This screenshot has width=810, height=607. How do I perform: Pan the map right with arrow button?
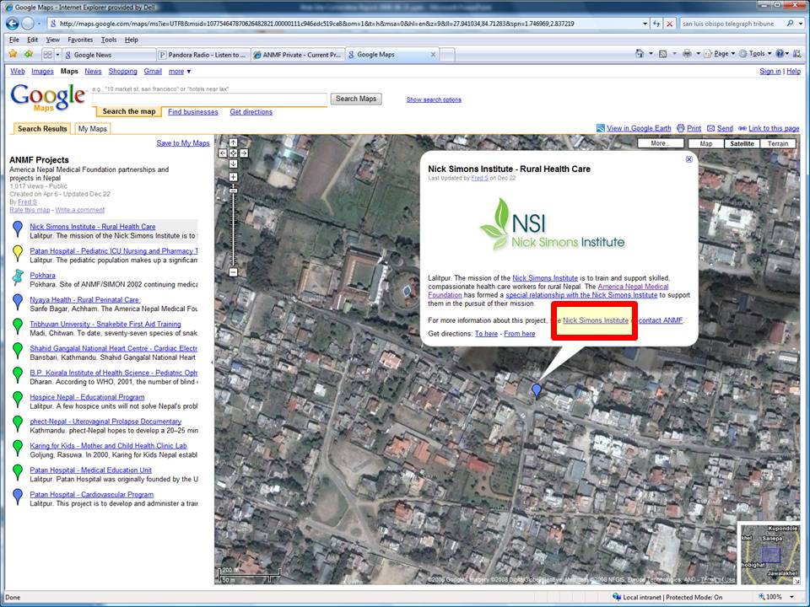coord(244,153)
